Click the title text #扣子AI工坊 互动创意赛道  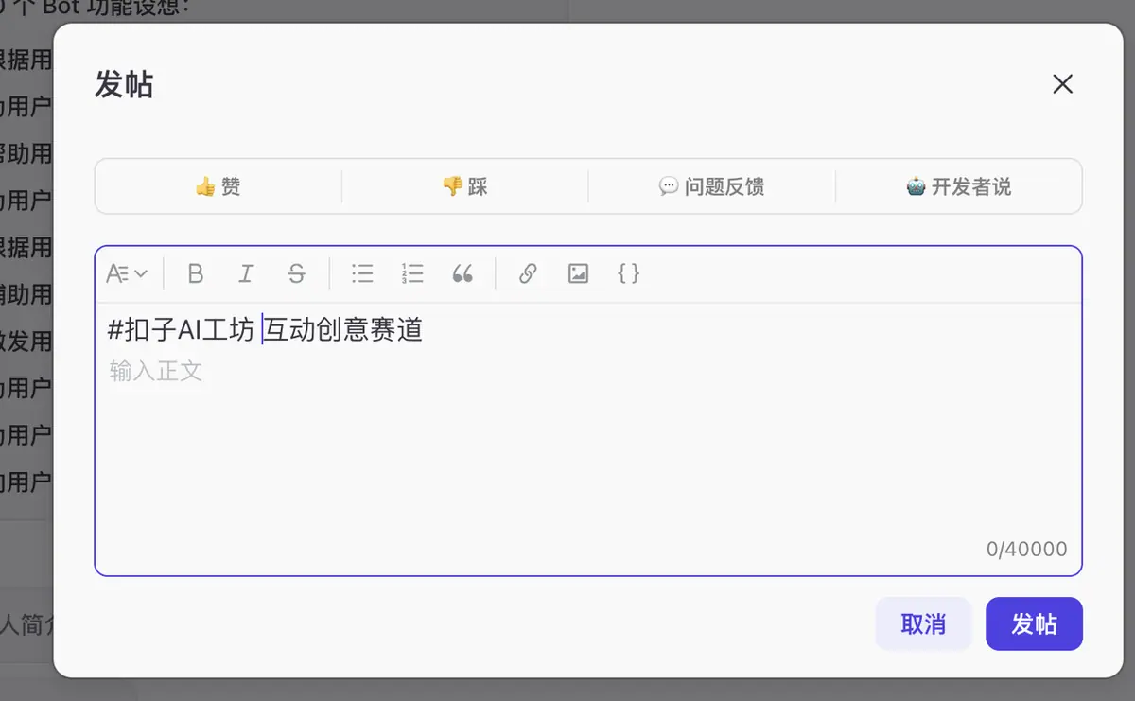click(x=266, y=330)
